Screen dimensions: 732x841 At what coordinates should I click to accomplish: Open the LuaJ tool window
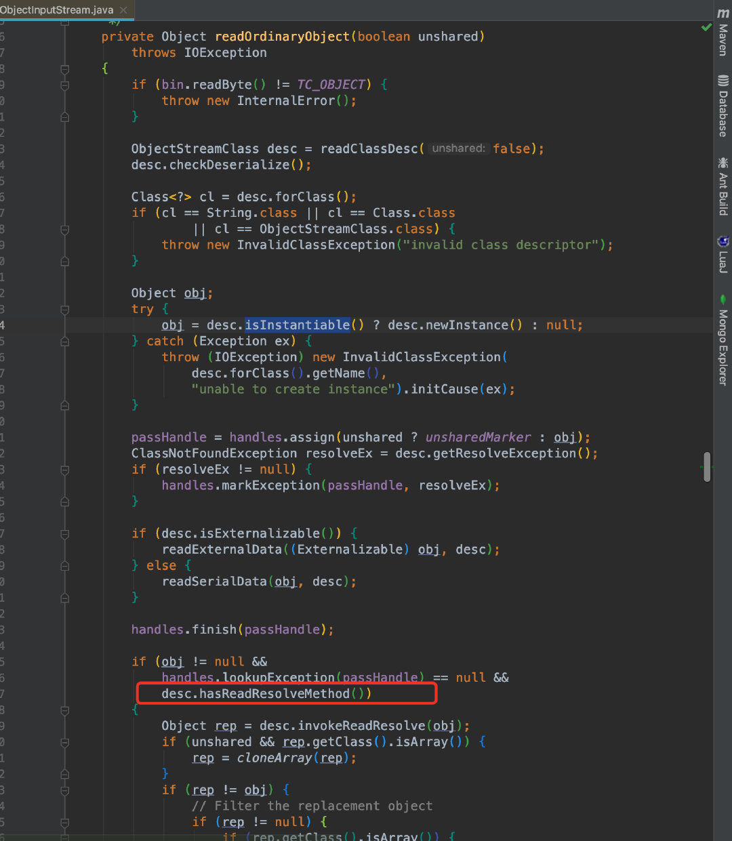723,254
